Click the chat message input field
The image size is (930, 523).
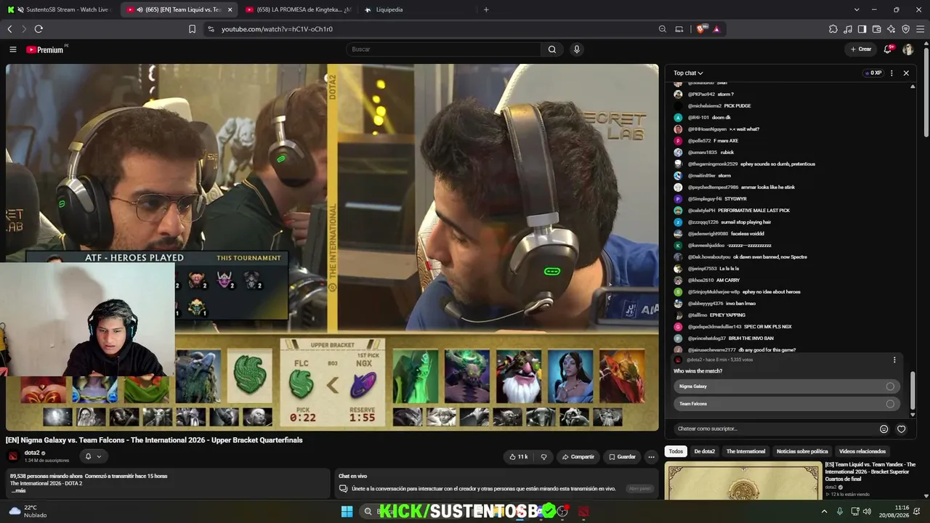[775, 429]
